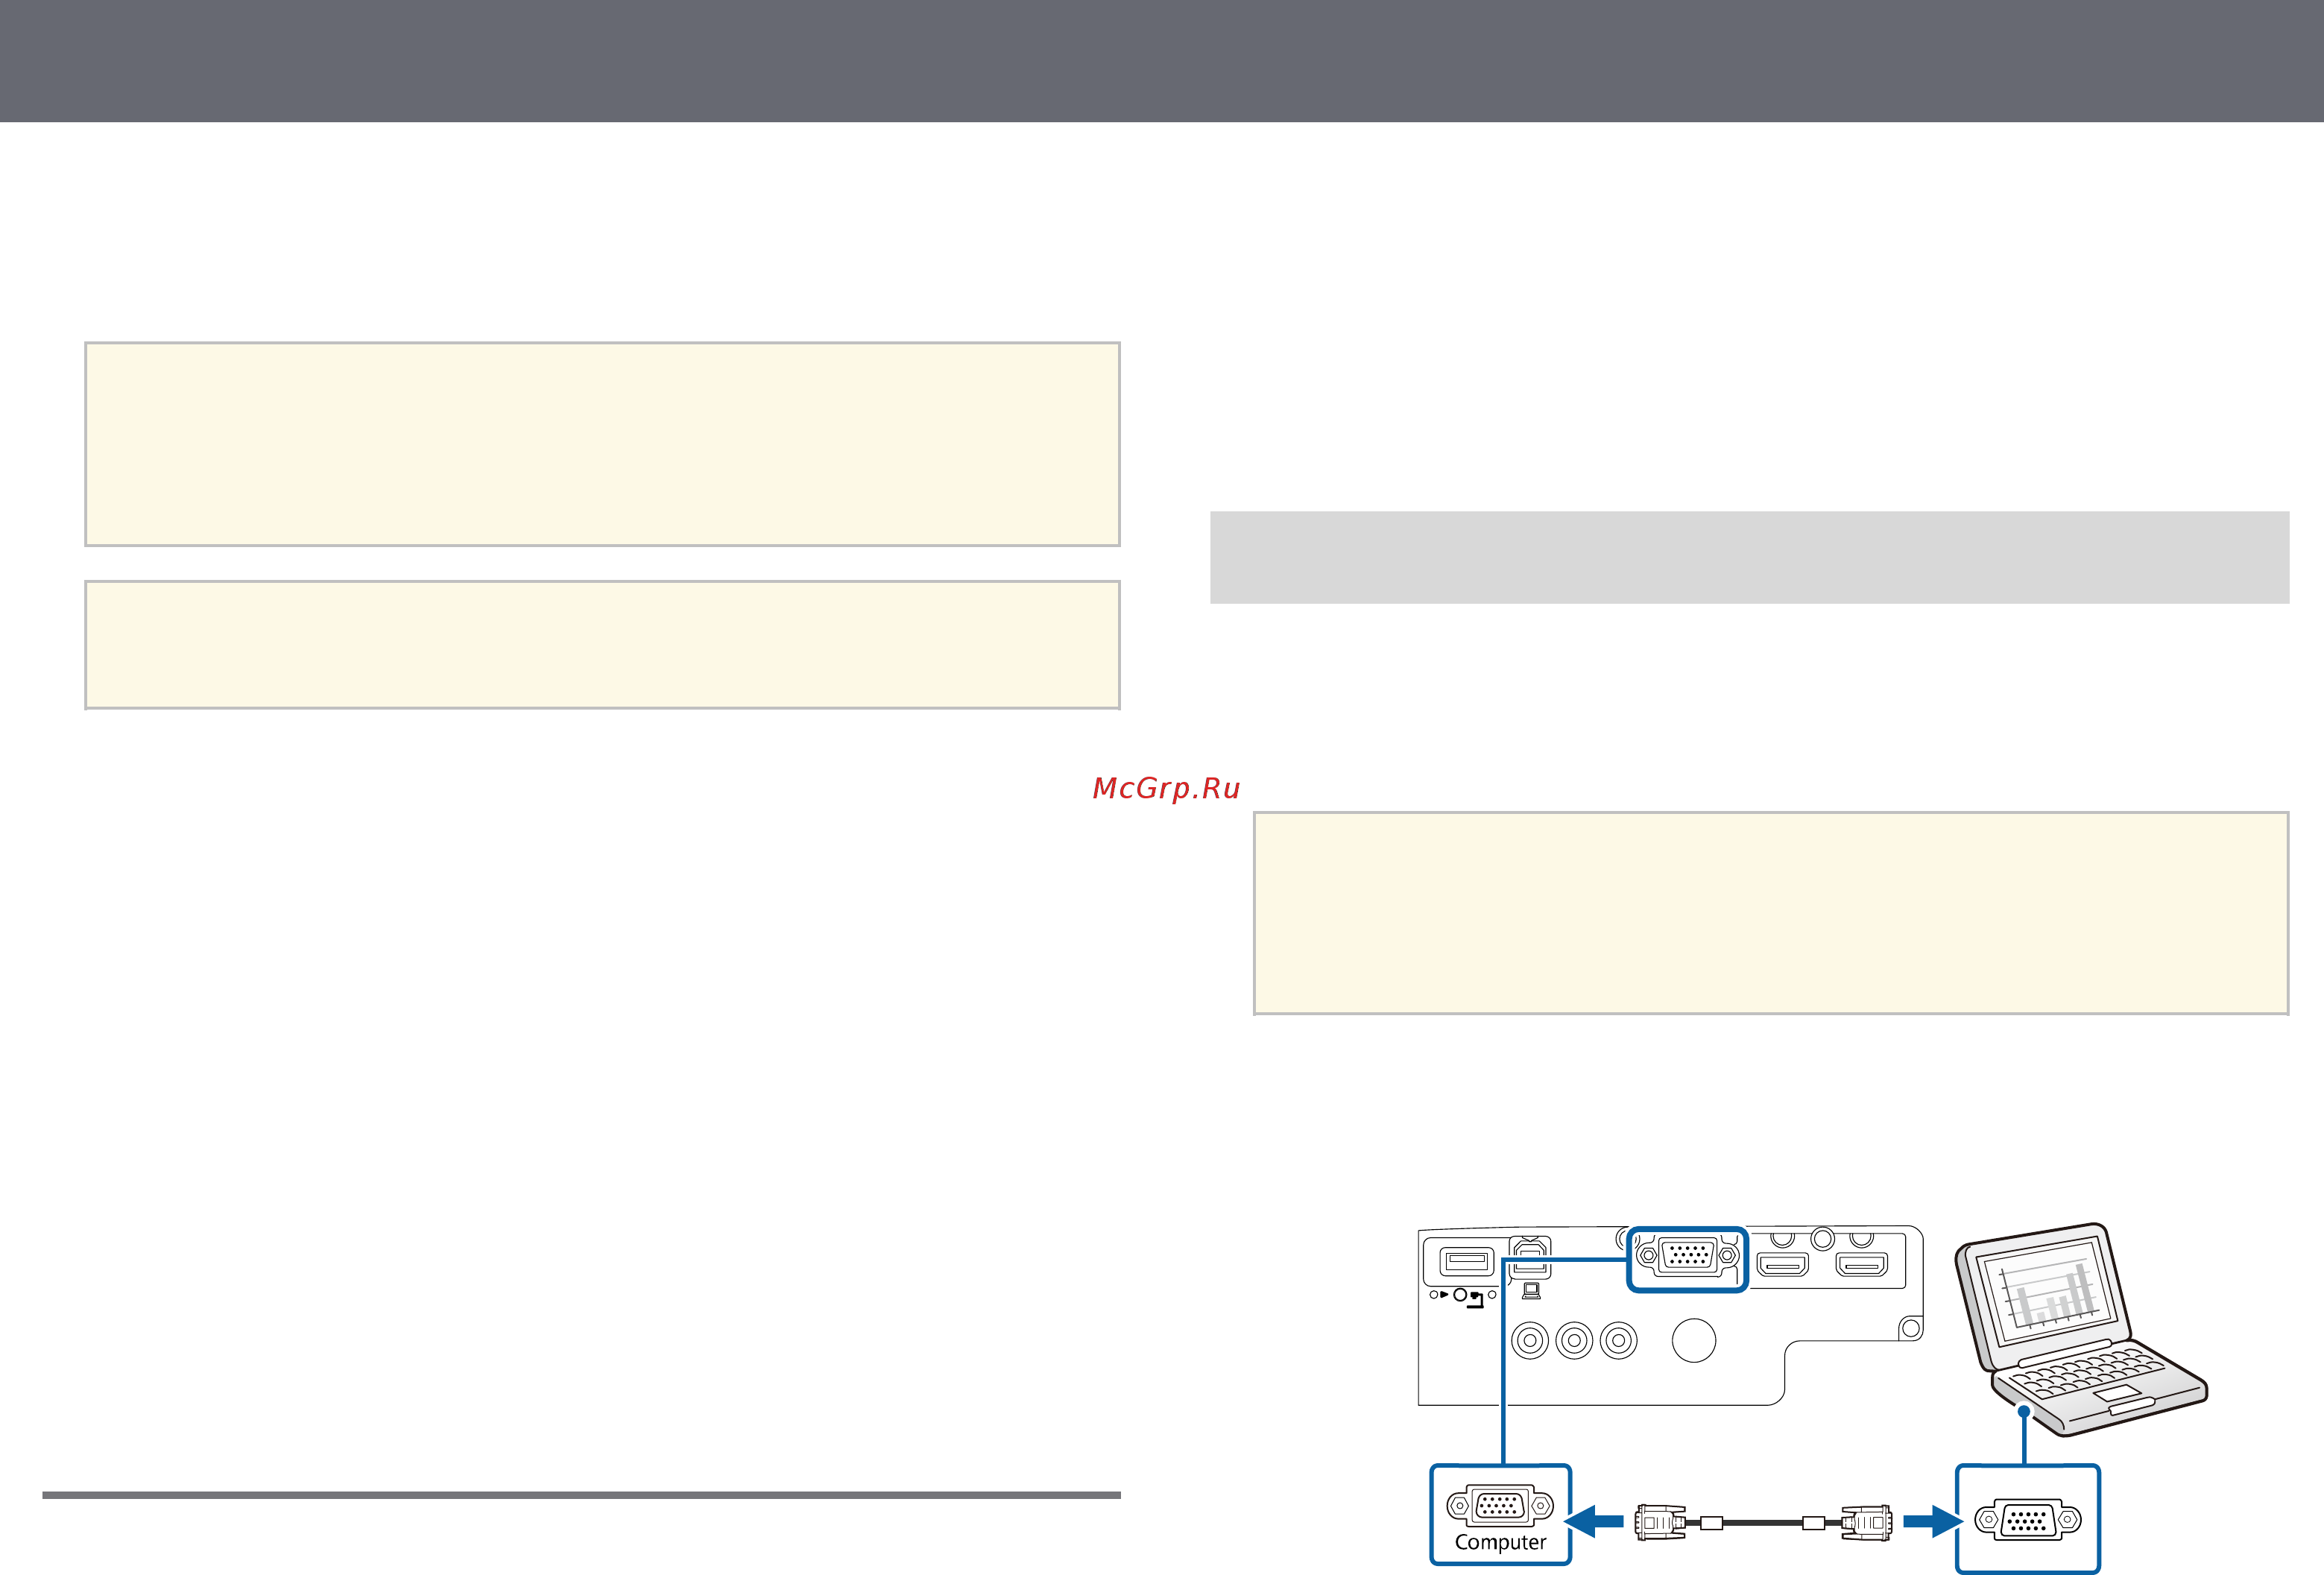2324x1575 pixels.
Task: Click the middle RCA jack on projector
Action: (1574, 1340)
